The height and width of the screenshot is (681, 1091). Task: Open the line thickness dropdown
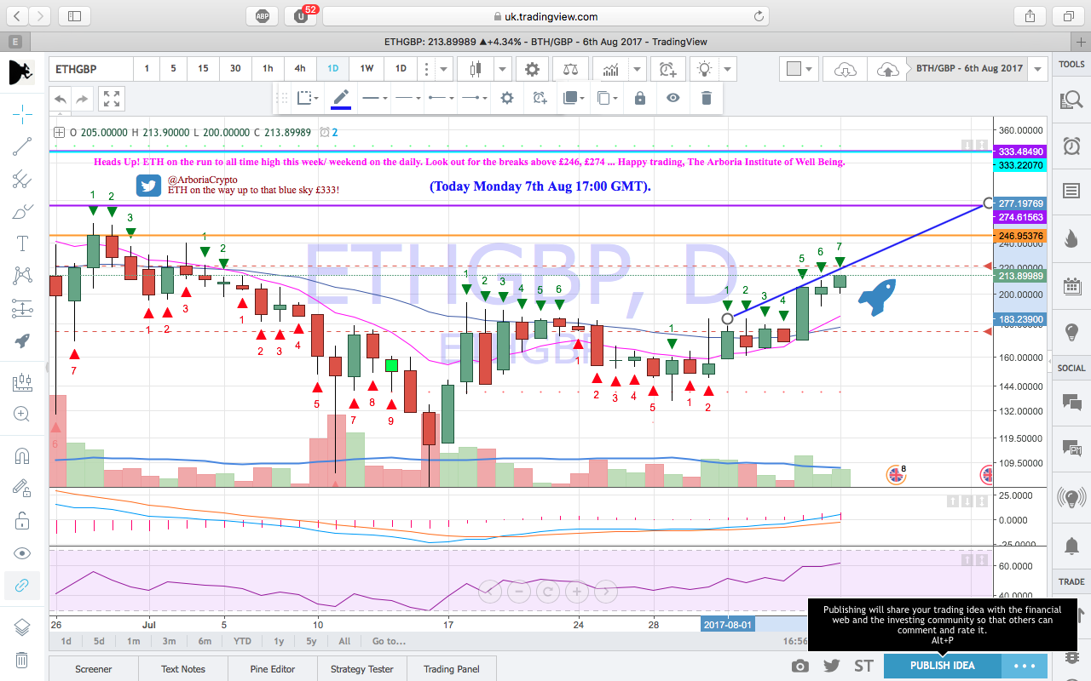[x=374, y=98]
